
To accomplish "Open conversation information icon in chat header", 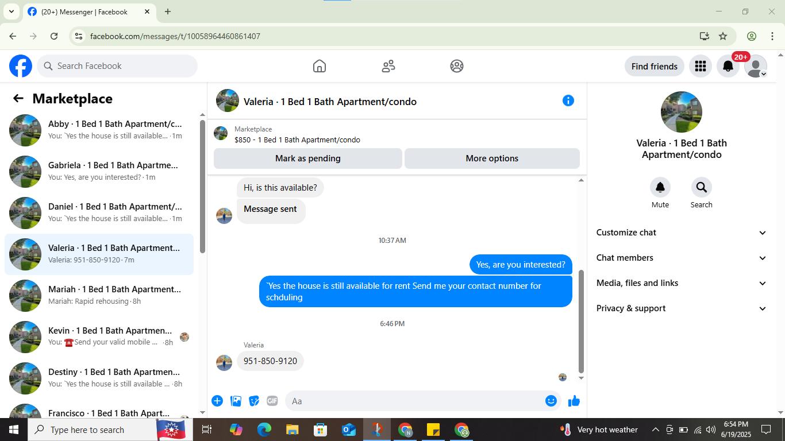I will point(568,101).
